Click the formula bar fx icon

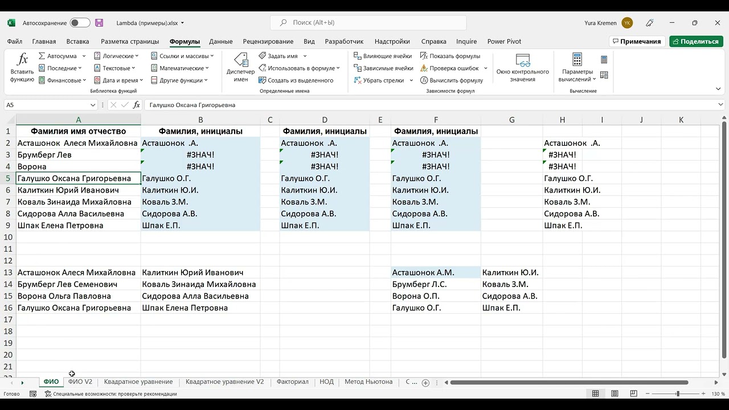click(x=136, y=105)
